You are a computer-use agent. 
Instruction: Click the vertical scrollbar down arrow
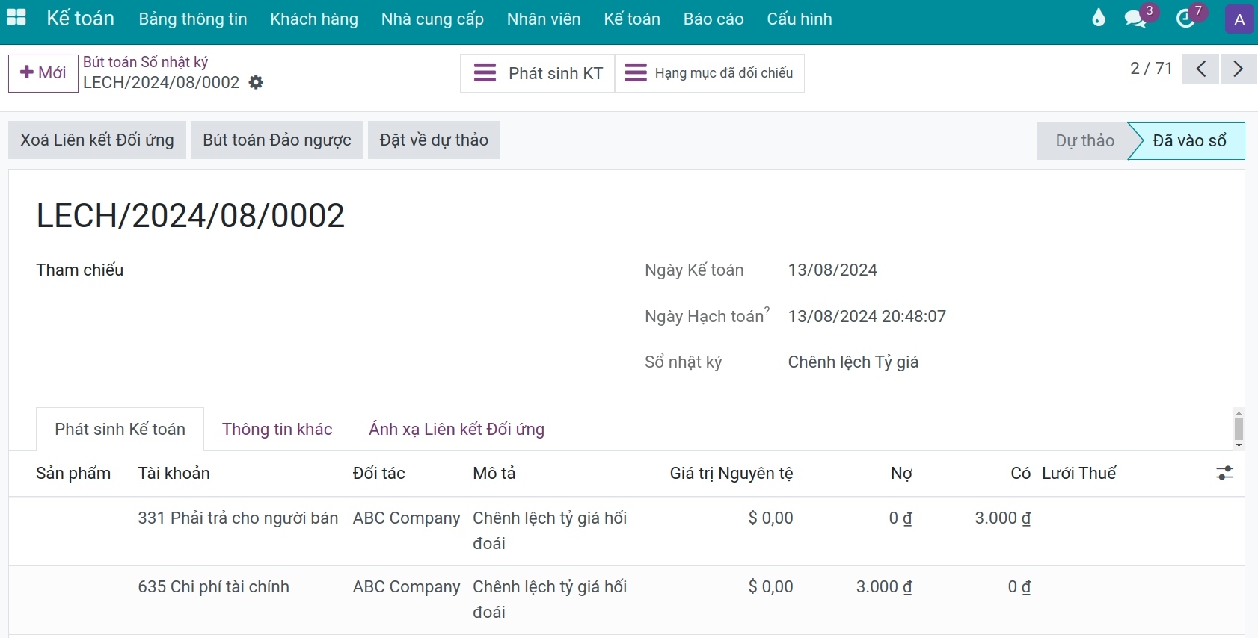(x=1239, y=446)
